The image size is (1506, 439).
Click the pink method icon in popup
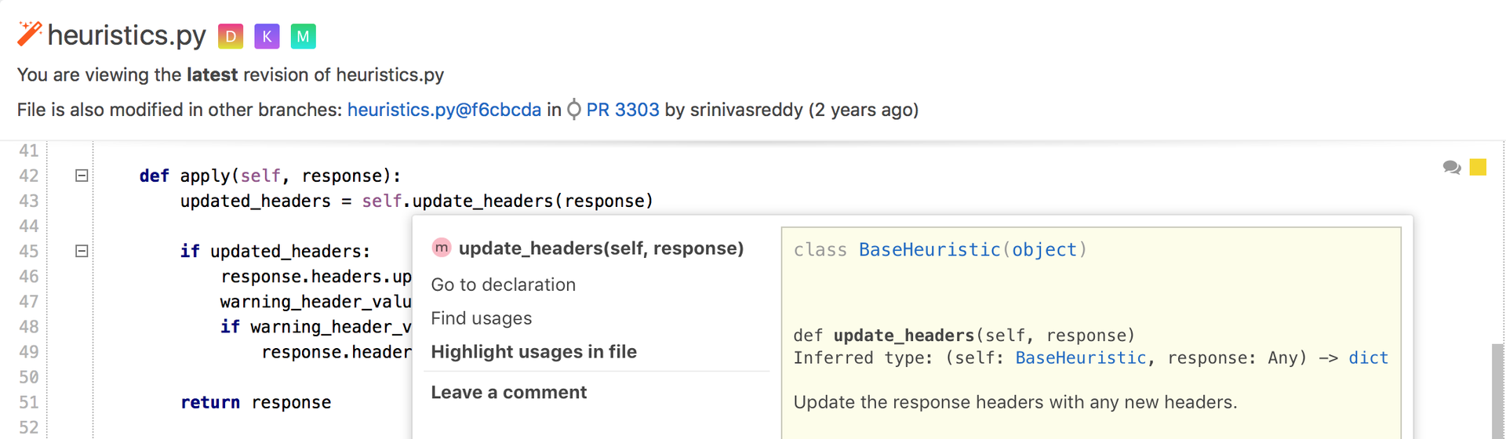442,248
